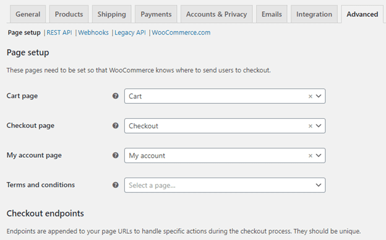Click the 'Cart page' field label
Screen dimensions: 386x240
point(22,96)
